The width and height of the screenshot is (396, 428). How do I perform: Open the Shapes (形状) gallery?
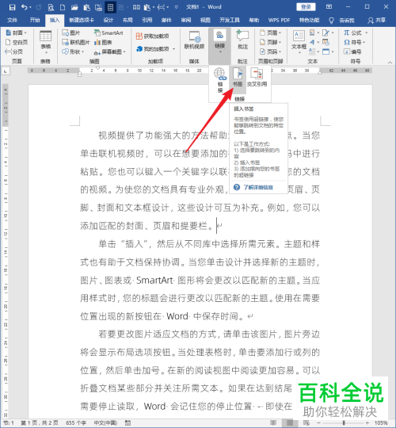pos(73,52)
